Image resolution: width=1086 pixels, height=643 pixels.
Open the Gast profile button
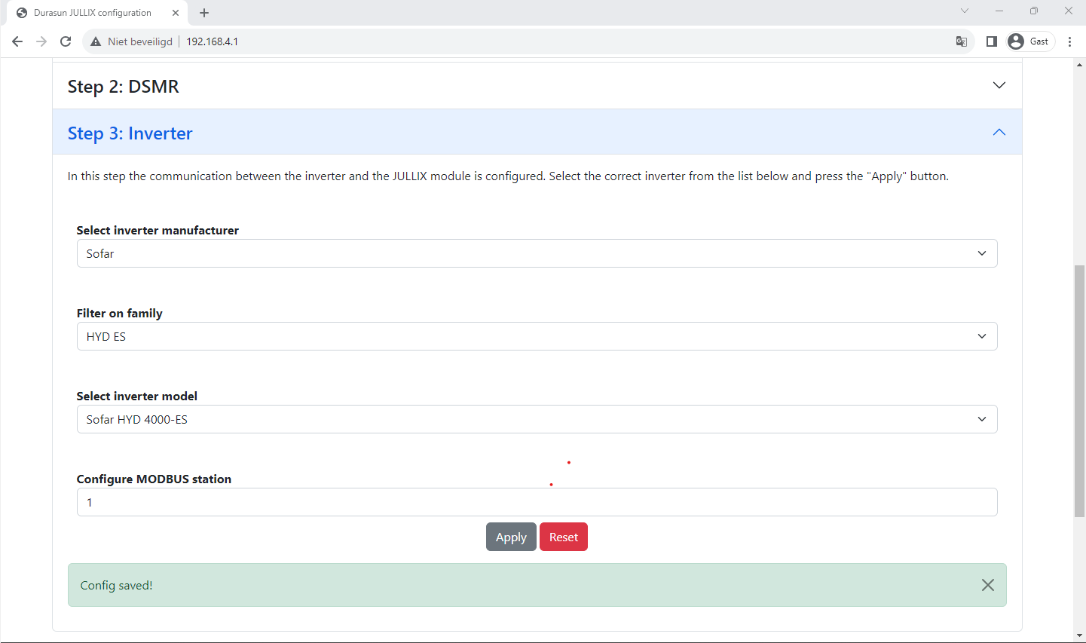pos(1029,41)
